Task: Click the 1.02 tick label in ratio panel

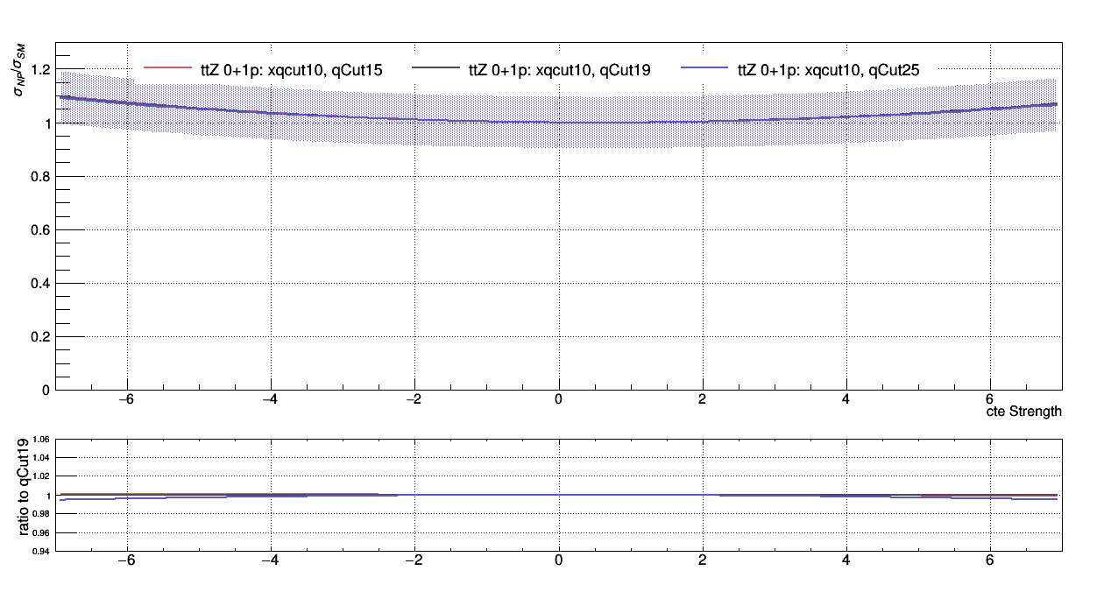Action: [41, 477]
